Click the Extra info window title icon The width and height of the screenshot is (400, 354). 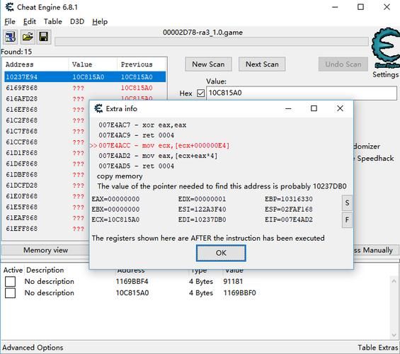(98, 108)
